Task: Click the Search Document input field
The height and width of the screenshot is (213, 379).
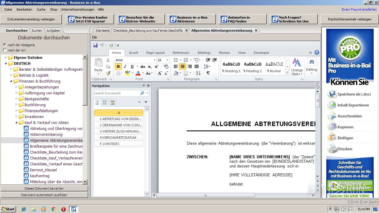Action: click(116, 93)
